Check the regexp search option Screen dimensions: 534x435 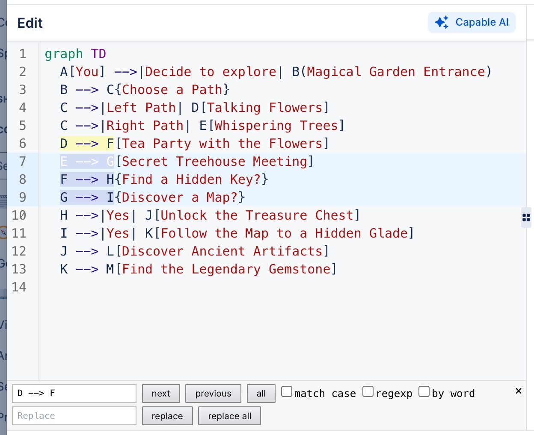[368, 390]
